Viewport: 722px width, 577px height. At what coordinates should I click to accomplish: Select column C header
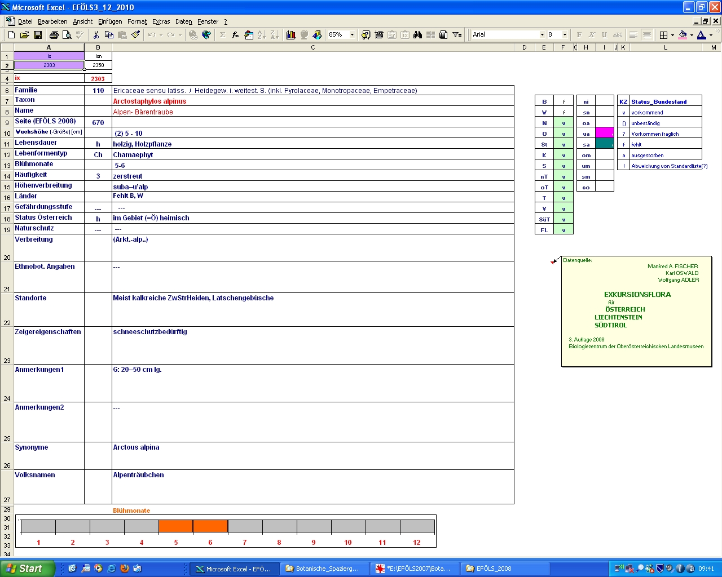click(x=313, y=47)
